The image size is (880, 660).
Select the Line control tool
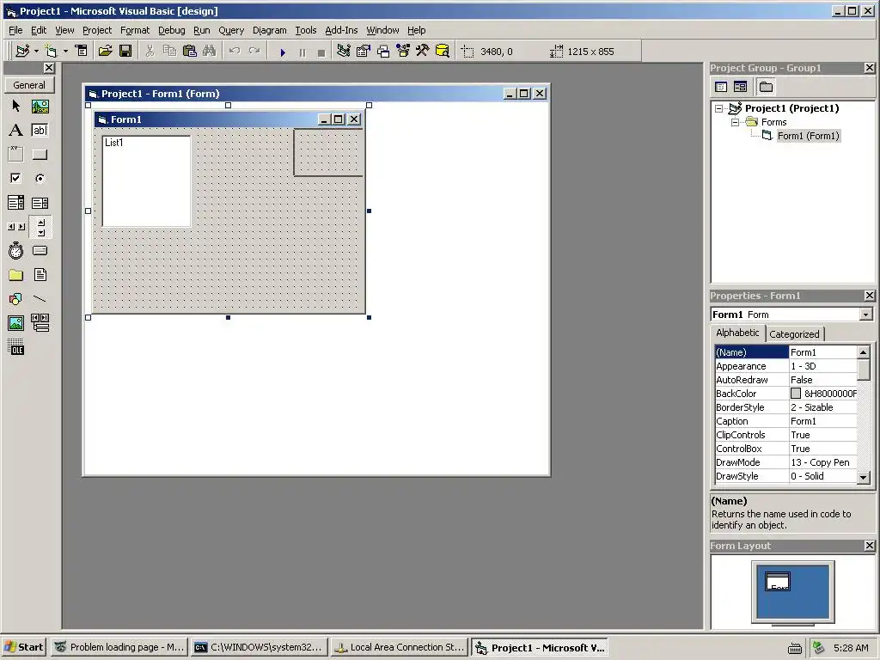(x=40, y=299)
